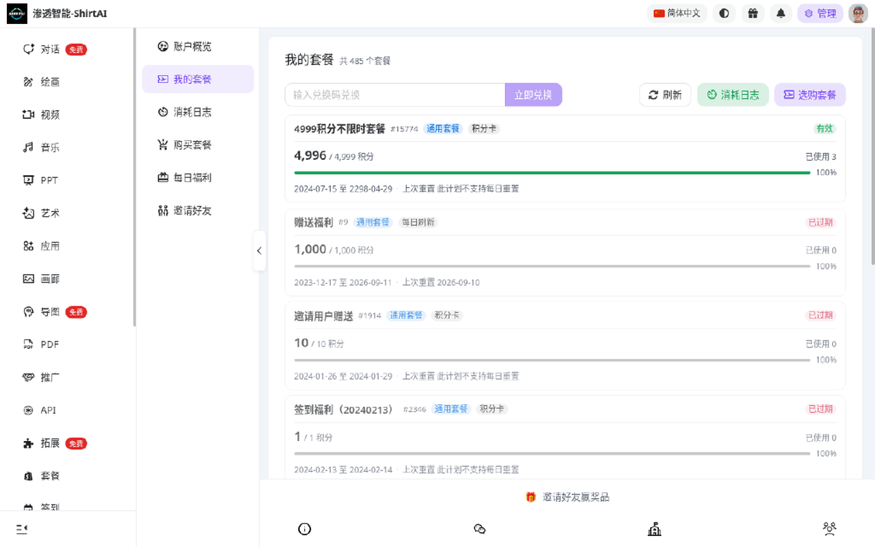Collapse the submenu panel with chevron handle
The image size is (875, 547).
tap(259, 251)
